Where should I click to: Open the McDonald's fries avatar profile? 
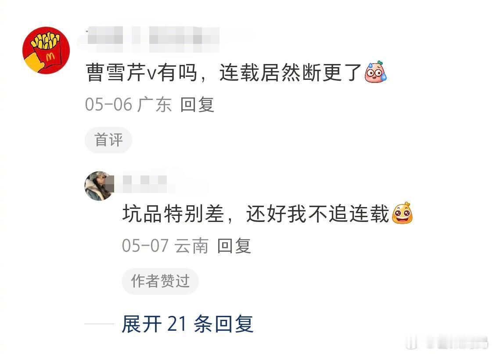pyautogui.click(x=46, y=50)
